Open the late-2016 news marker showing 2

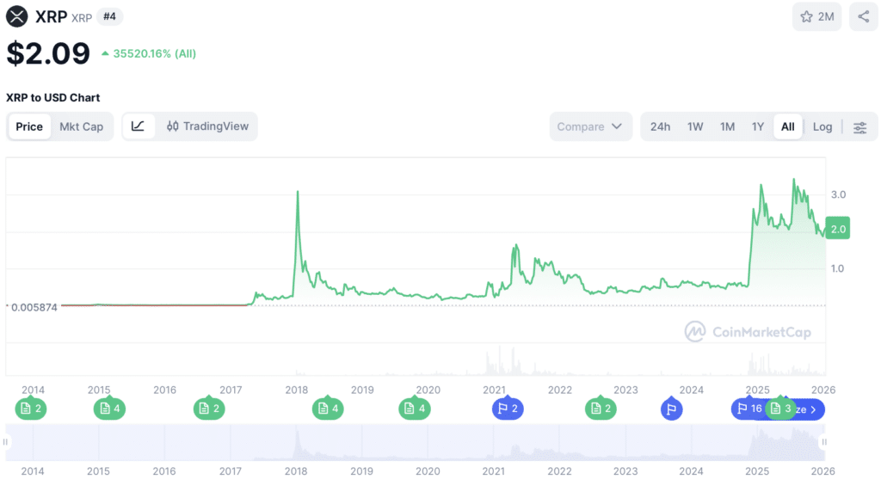click(x=209, y=409)
